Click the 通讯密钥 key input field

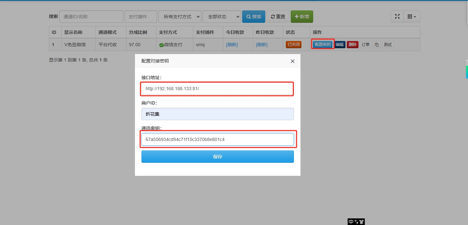pos(217,139)
